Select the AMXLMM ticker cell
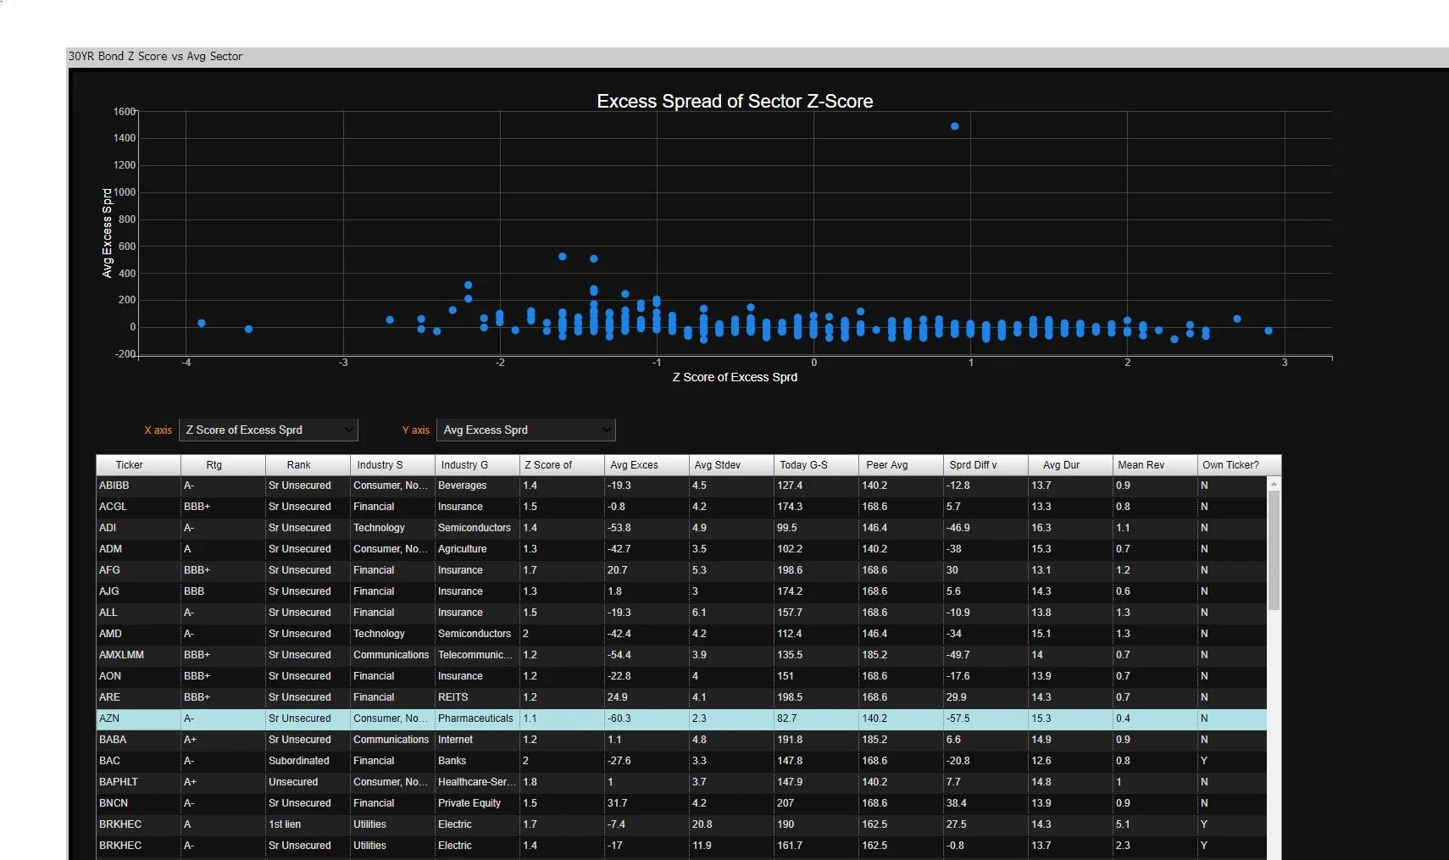The image size is (1449, 860). tap(138, 655)
